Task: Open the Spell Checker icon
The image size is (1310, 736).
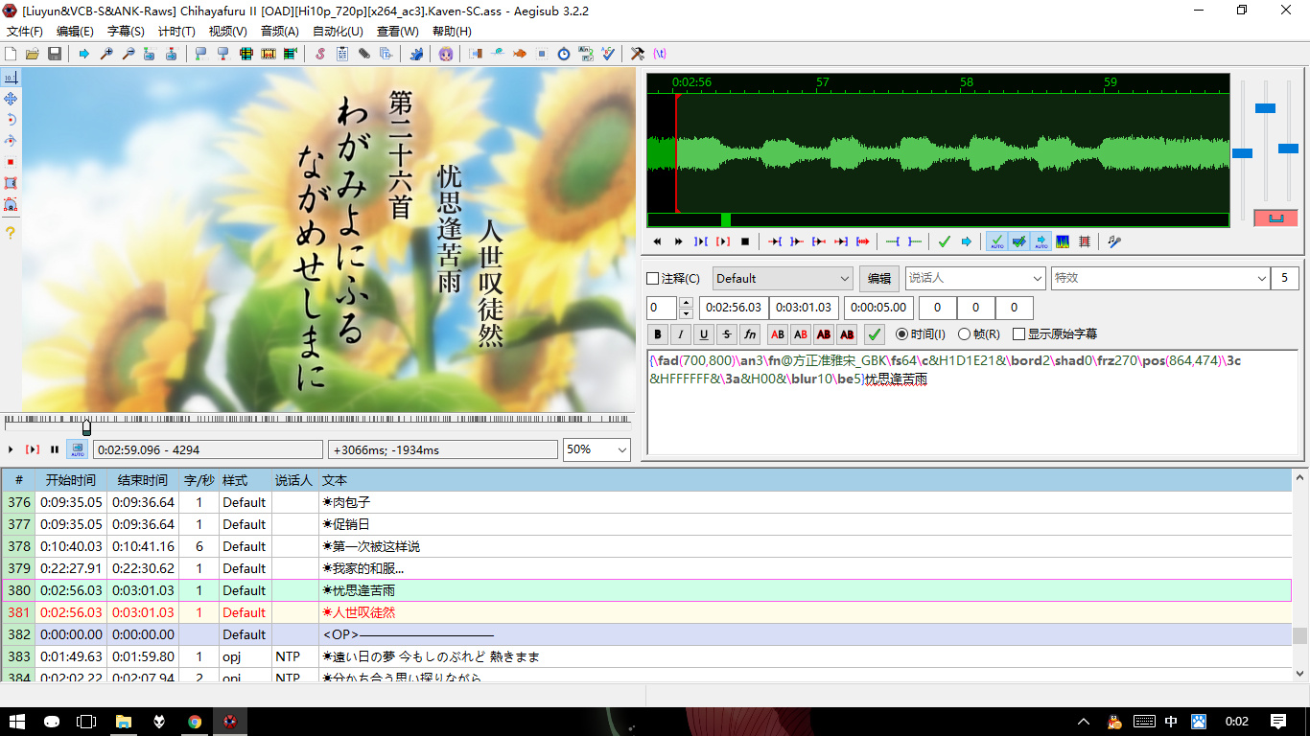Action: pyautogui.click(x=607, y=54)
